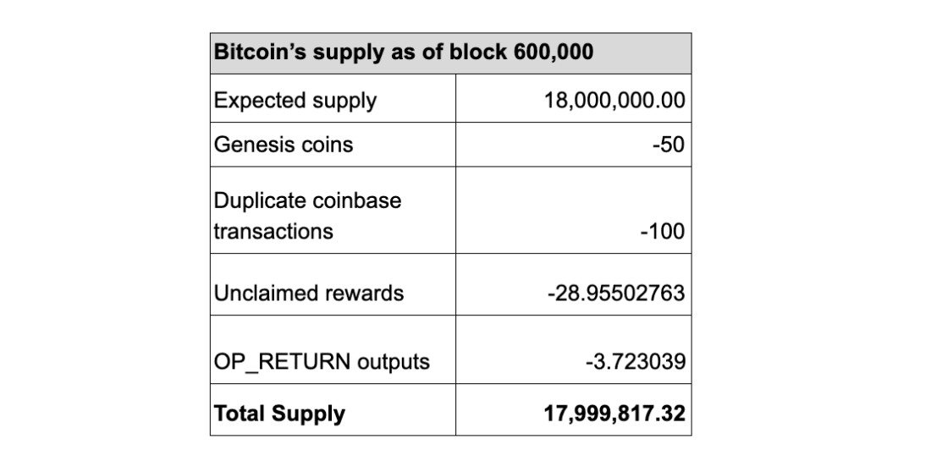Select the bold Total Supply label
Screen dimensions: 931x461
279,414
